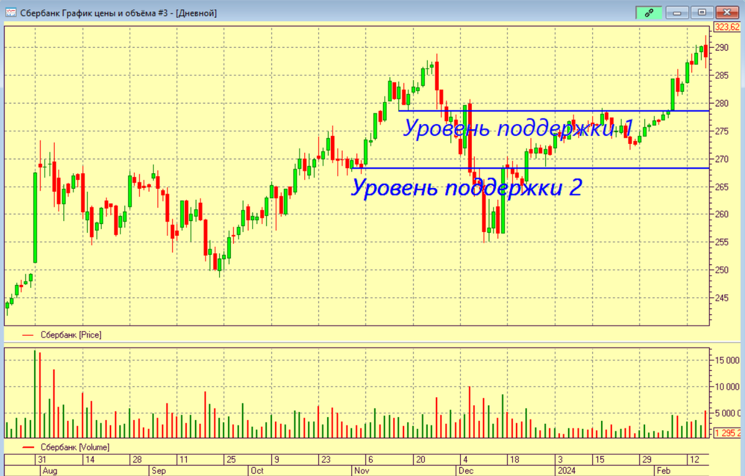
Task: Click the Dec month label
Action: tap(465, 470)
